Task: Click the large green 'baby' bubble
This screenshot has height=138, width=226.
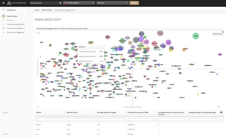Action: (196, 36)
